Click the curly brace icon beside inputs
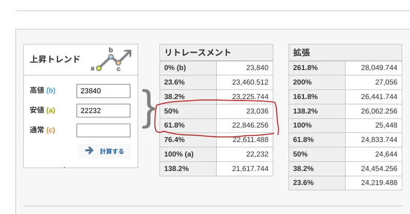Screen dimensions: 410x214 (x=148, y=108)
